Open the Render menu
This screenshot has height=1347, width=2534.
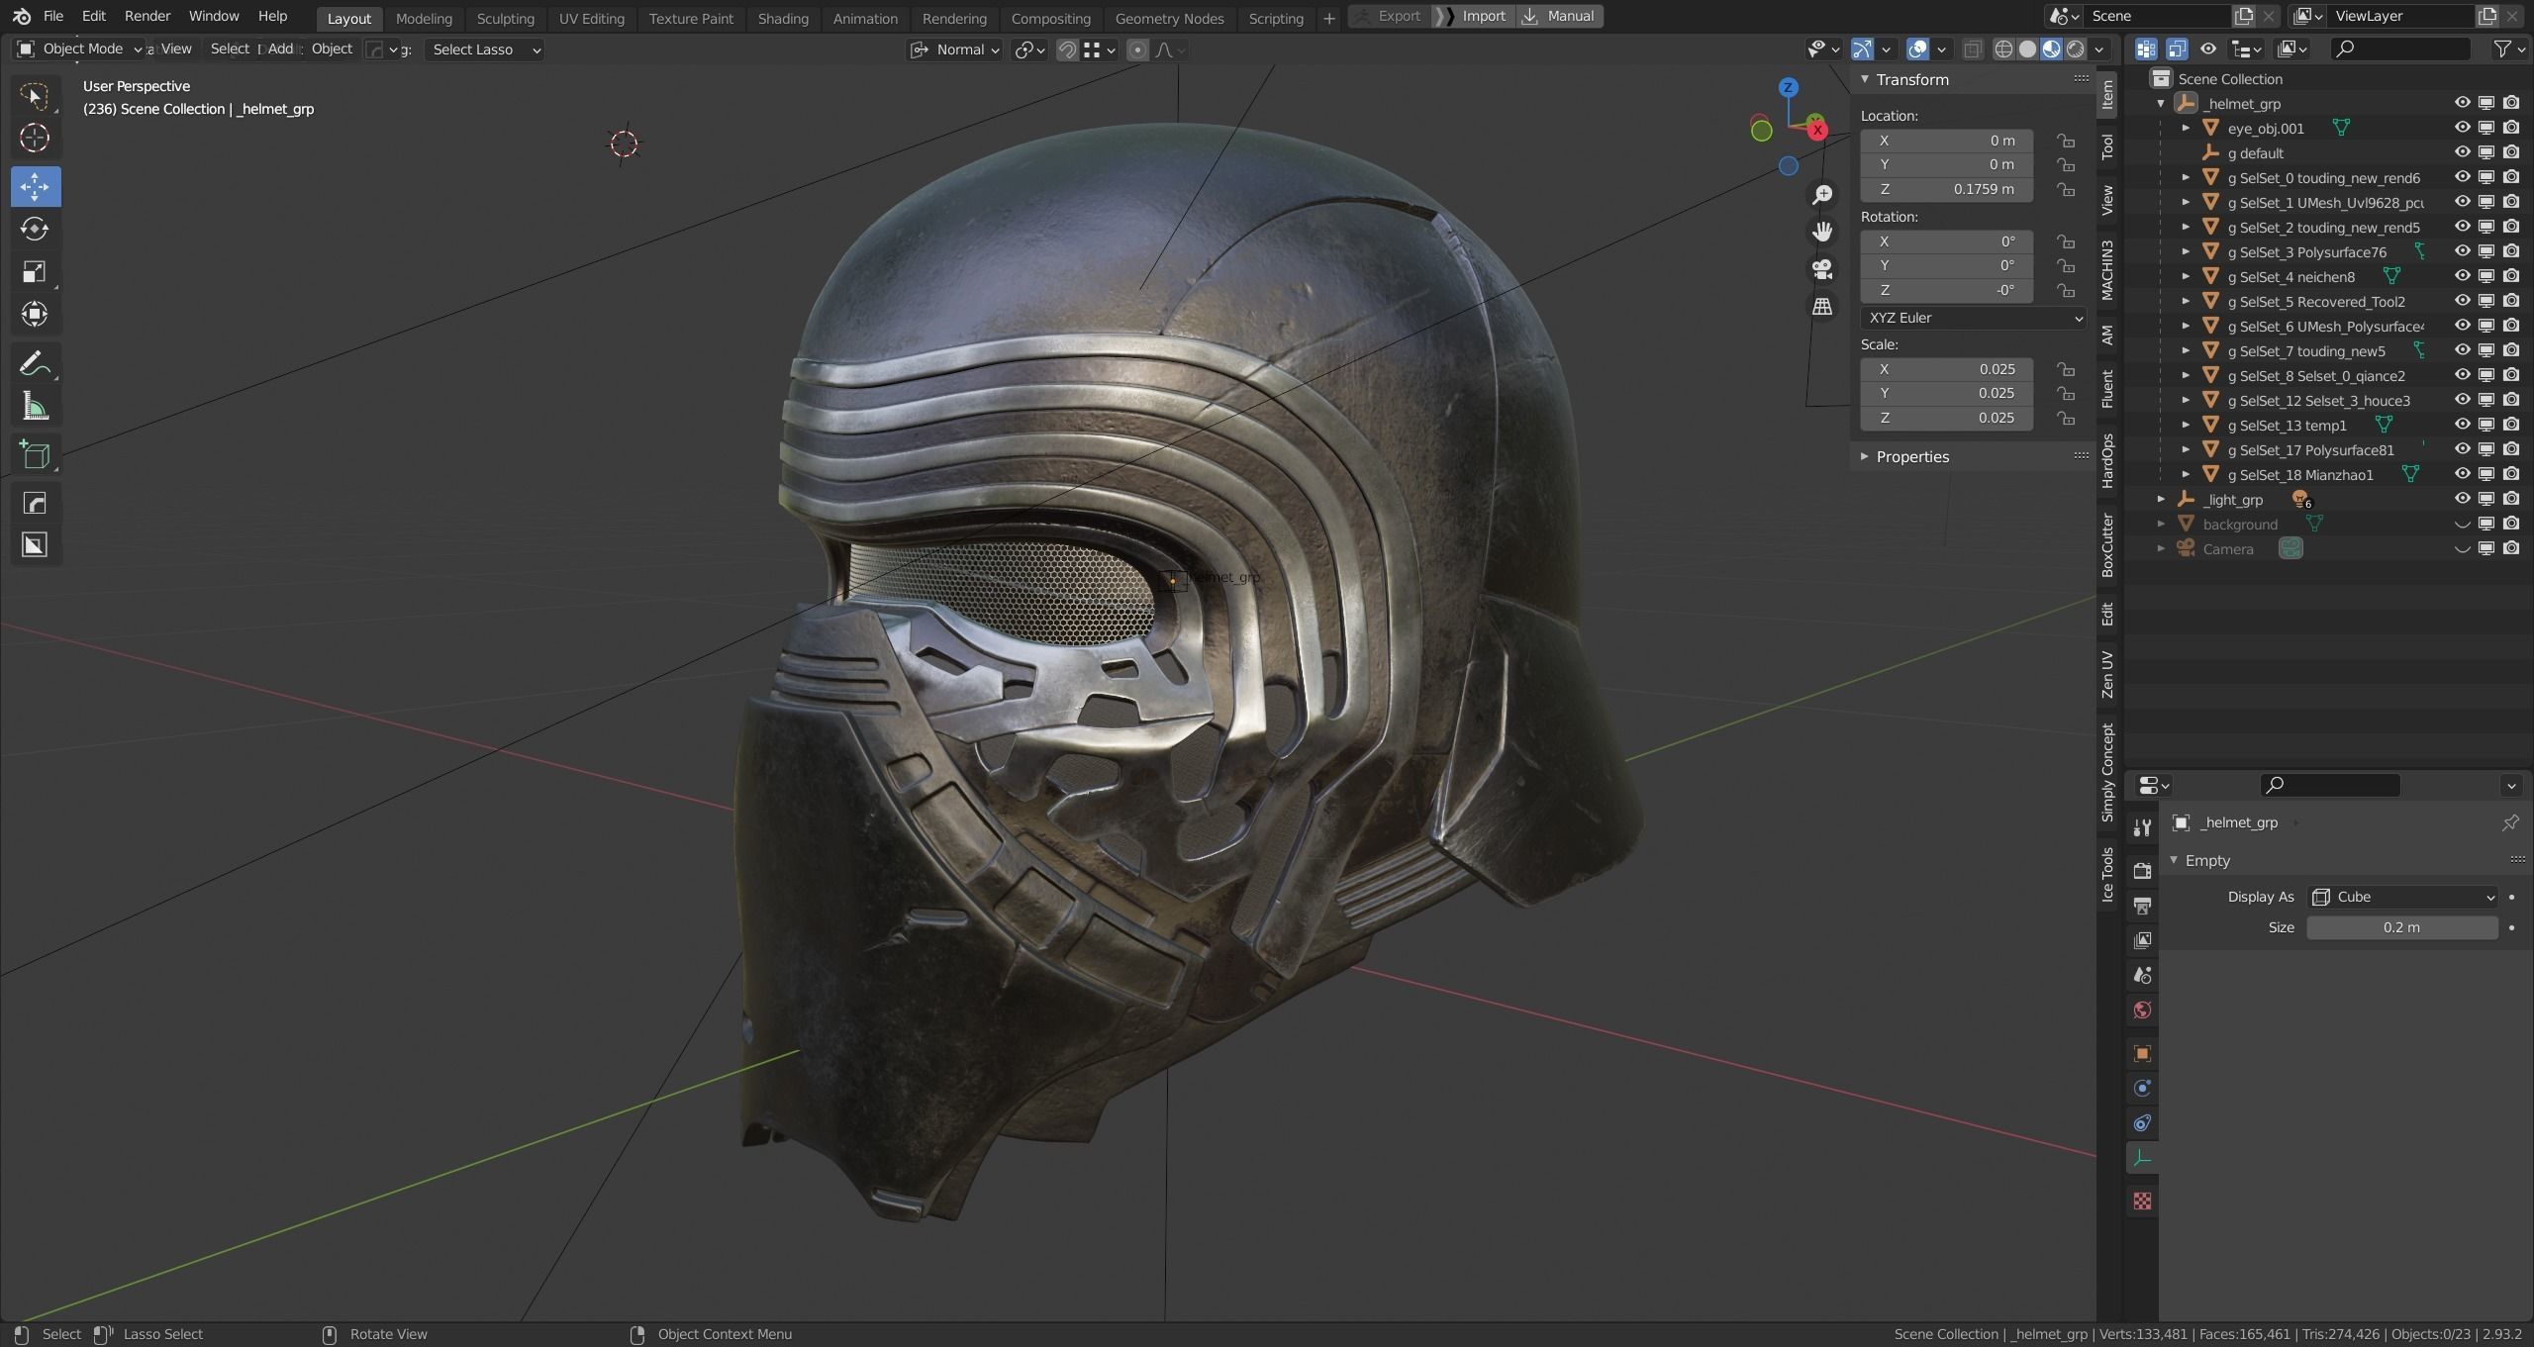147,16
